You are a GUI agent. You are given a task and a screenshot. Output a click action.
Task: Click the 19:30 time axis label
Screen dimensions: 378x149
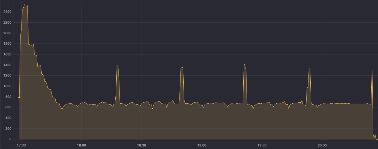point(262,146)
